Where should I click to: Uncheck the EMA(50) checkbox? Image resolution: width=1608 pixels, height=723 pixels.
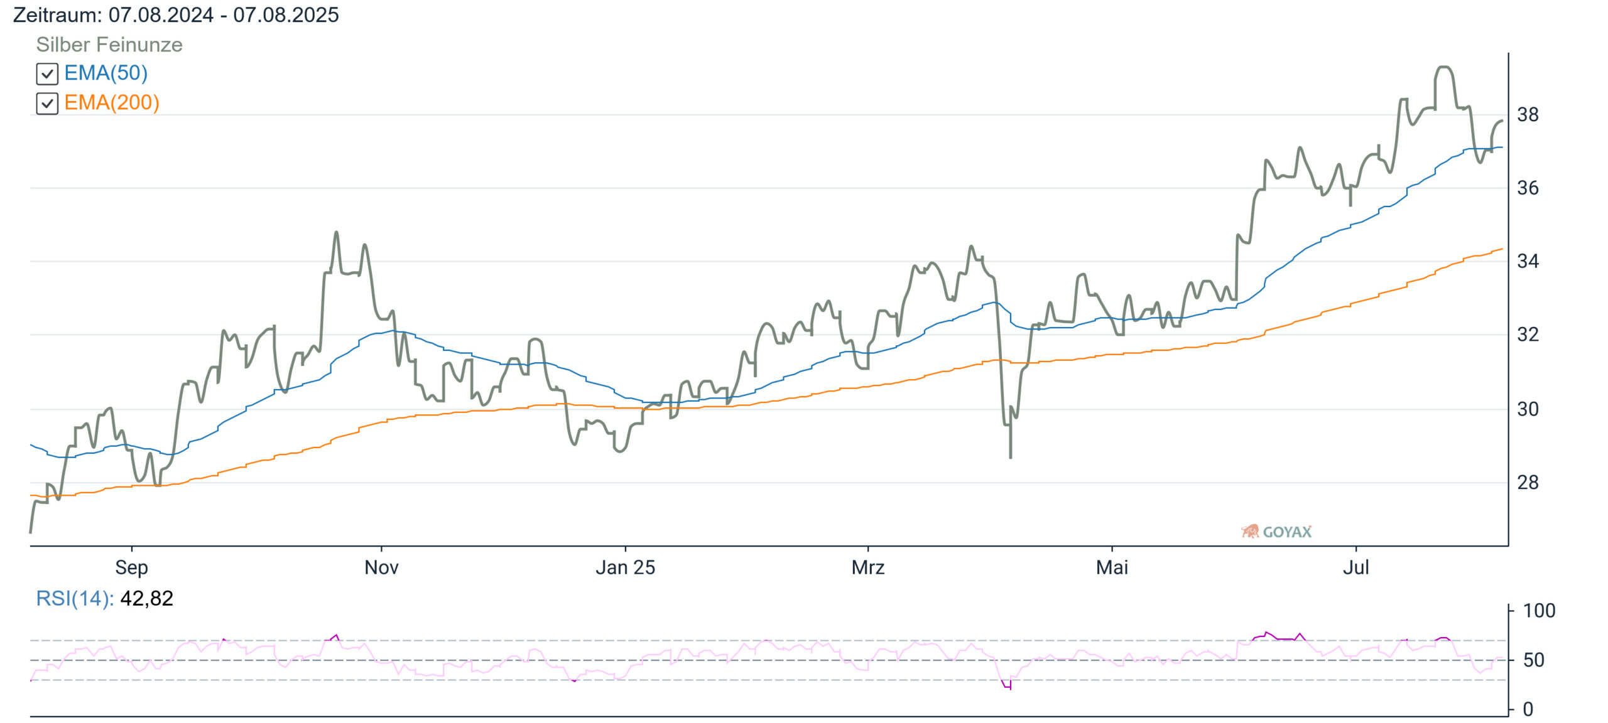pyautogui.click(x=47, y=74)
